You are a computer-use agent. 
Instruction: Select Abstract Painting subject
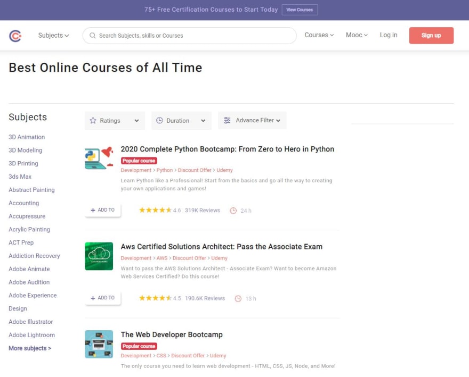point(31,190)
